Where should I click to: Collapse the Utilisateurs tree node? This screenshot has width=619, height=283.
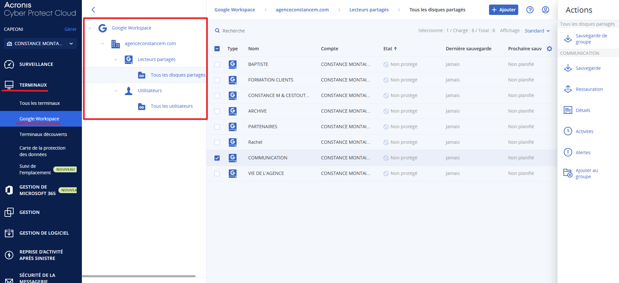(x=116, y=91)
